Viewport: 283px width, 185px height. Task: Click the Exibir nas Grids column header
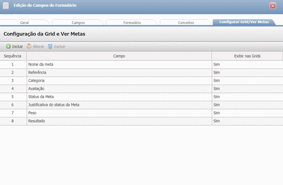click(247, 56)
